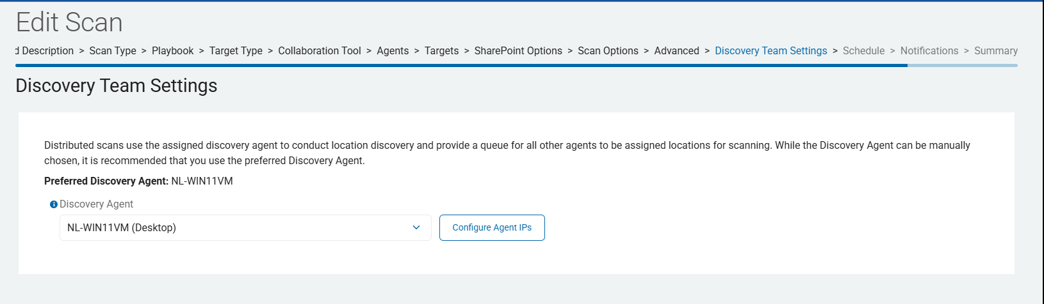Viewport: 1044px width, 304px height.
Task: Click the Configure Agent IPs button
Action: pyautogui.click(x=492, y=227)
